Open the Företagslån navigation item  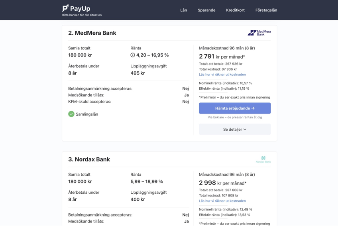[266, 10]
